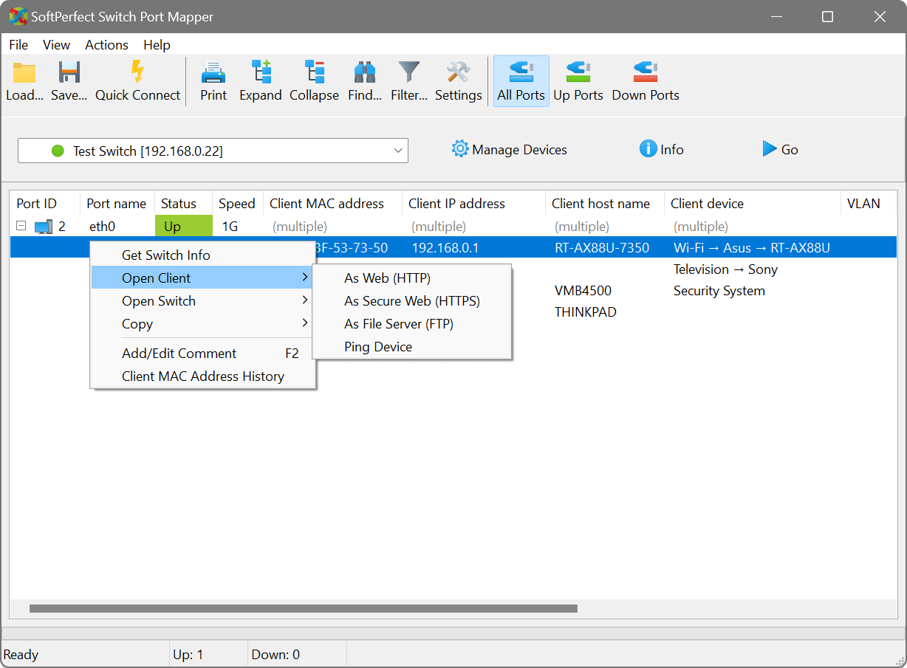This screenshot has width=907, height=668.
Task: Sort by Speed column header
Action: [x=237, y=204]
